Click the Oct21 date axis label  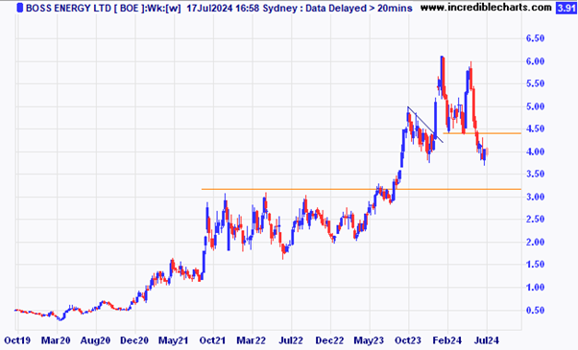[212, 340]
